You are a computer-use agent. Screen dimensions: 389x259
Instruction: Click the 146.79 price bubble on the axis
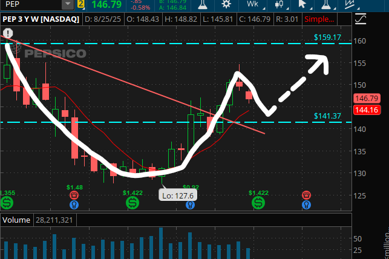pos(367,98)
